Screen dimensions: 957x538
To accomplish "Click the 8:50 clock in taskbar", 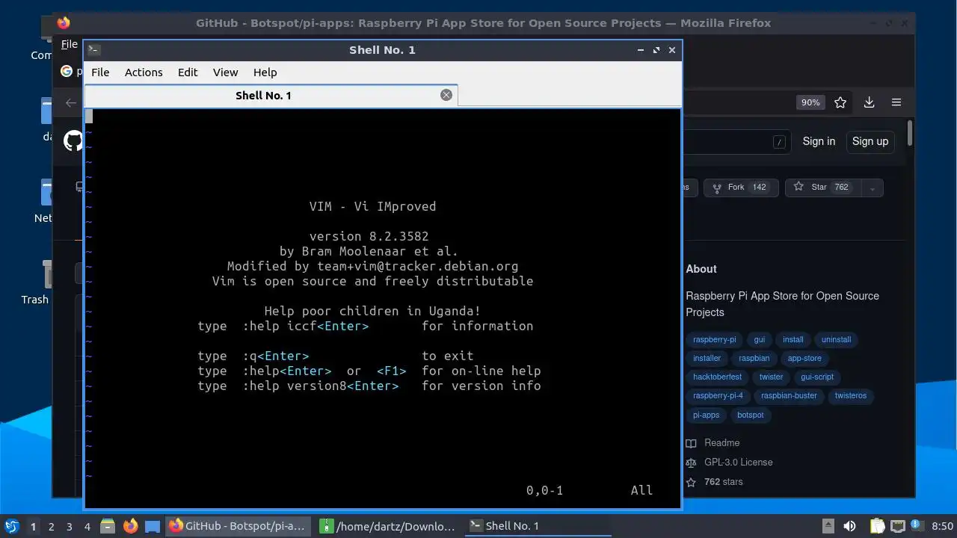I will click(x=943, y=526).
